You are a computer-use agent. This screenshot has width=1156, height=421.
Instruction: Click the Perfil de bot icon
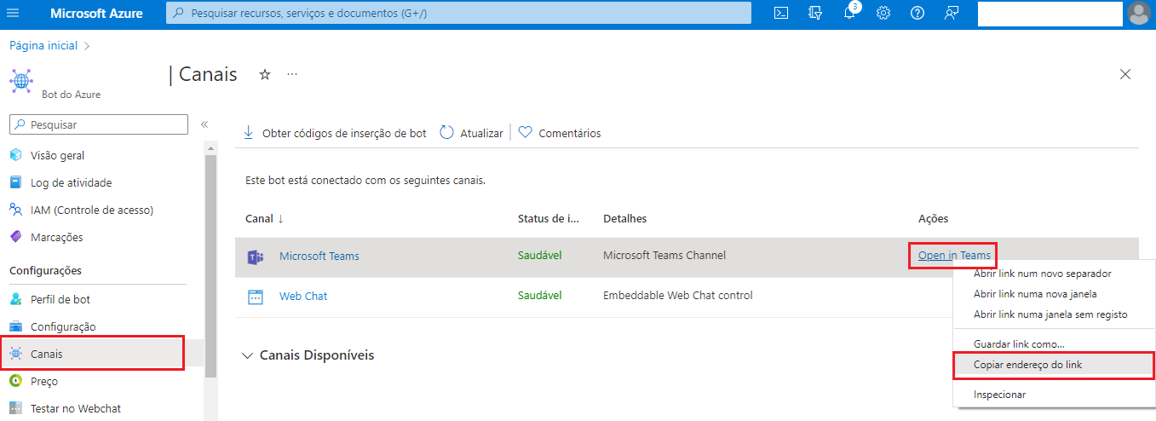(15, 299)
